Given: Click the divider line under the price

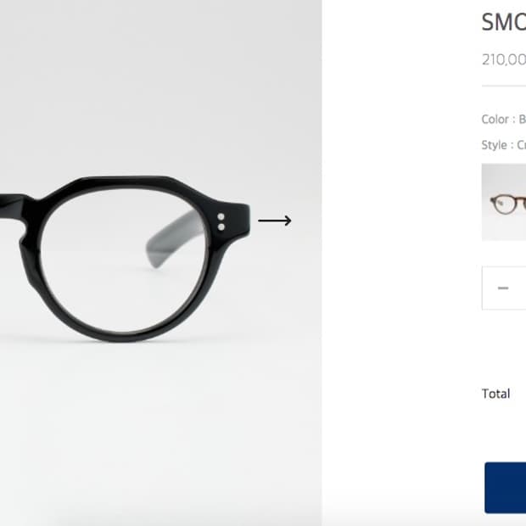Looking at the screenshot, I should tap(504, 86).
